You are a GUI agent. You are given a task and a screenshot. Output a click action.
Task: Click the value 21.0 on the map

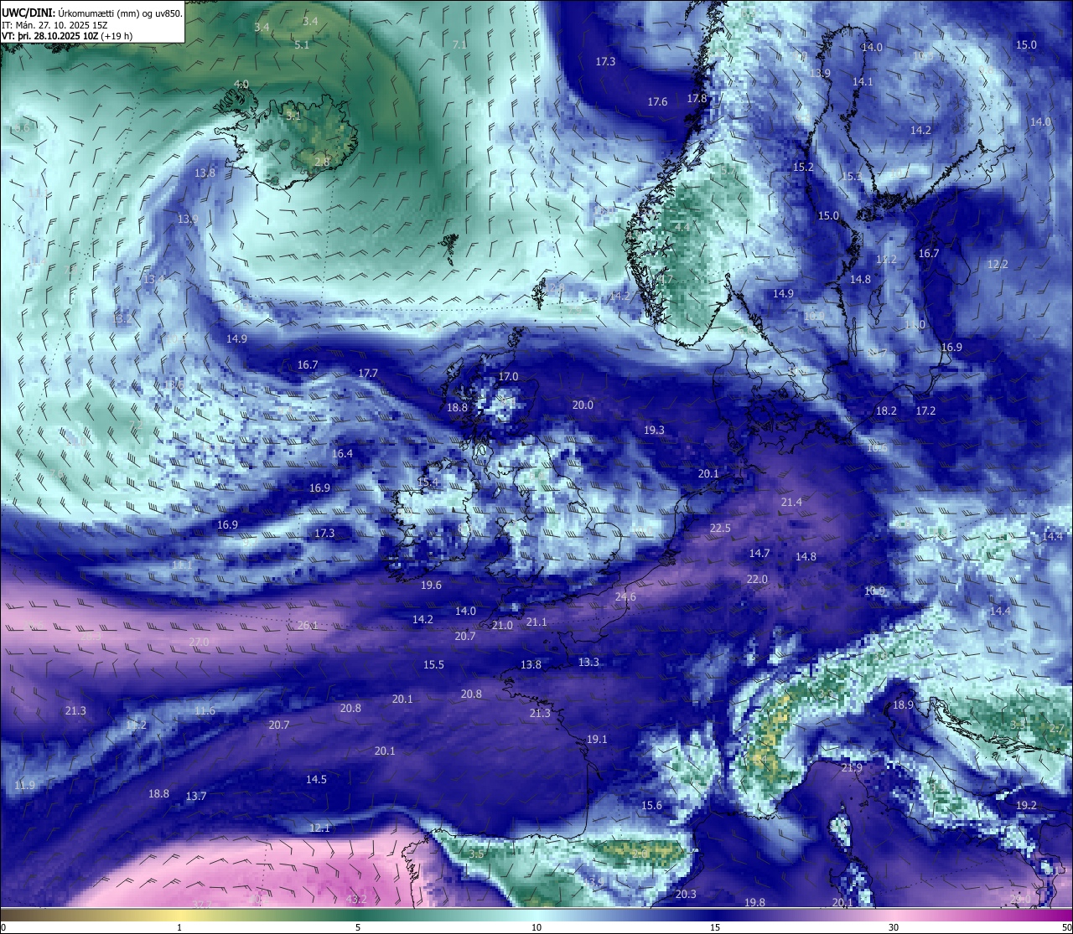pyautogui.click(x=502, y=625)
